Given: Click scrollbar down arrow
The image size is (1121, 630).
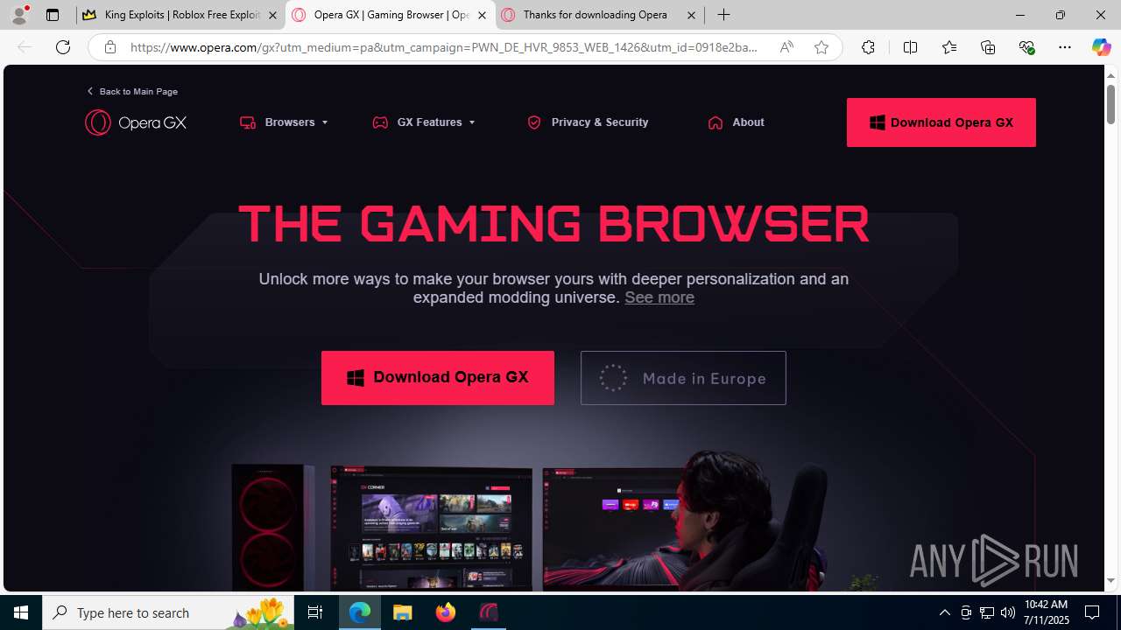Looking at the screenshot, I should tap(1110, 580).
